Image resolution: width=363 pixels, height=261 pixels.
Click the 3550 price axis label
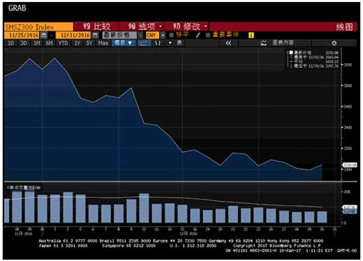pyautogui.click(x=348, y=65)
